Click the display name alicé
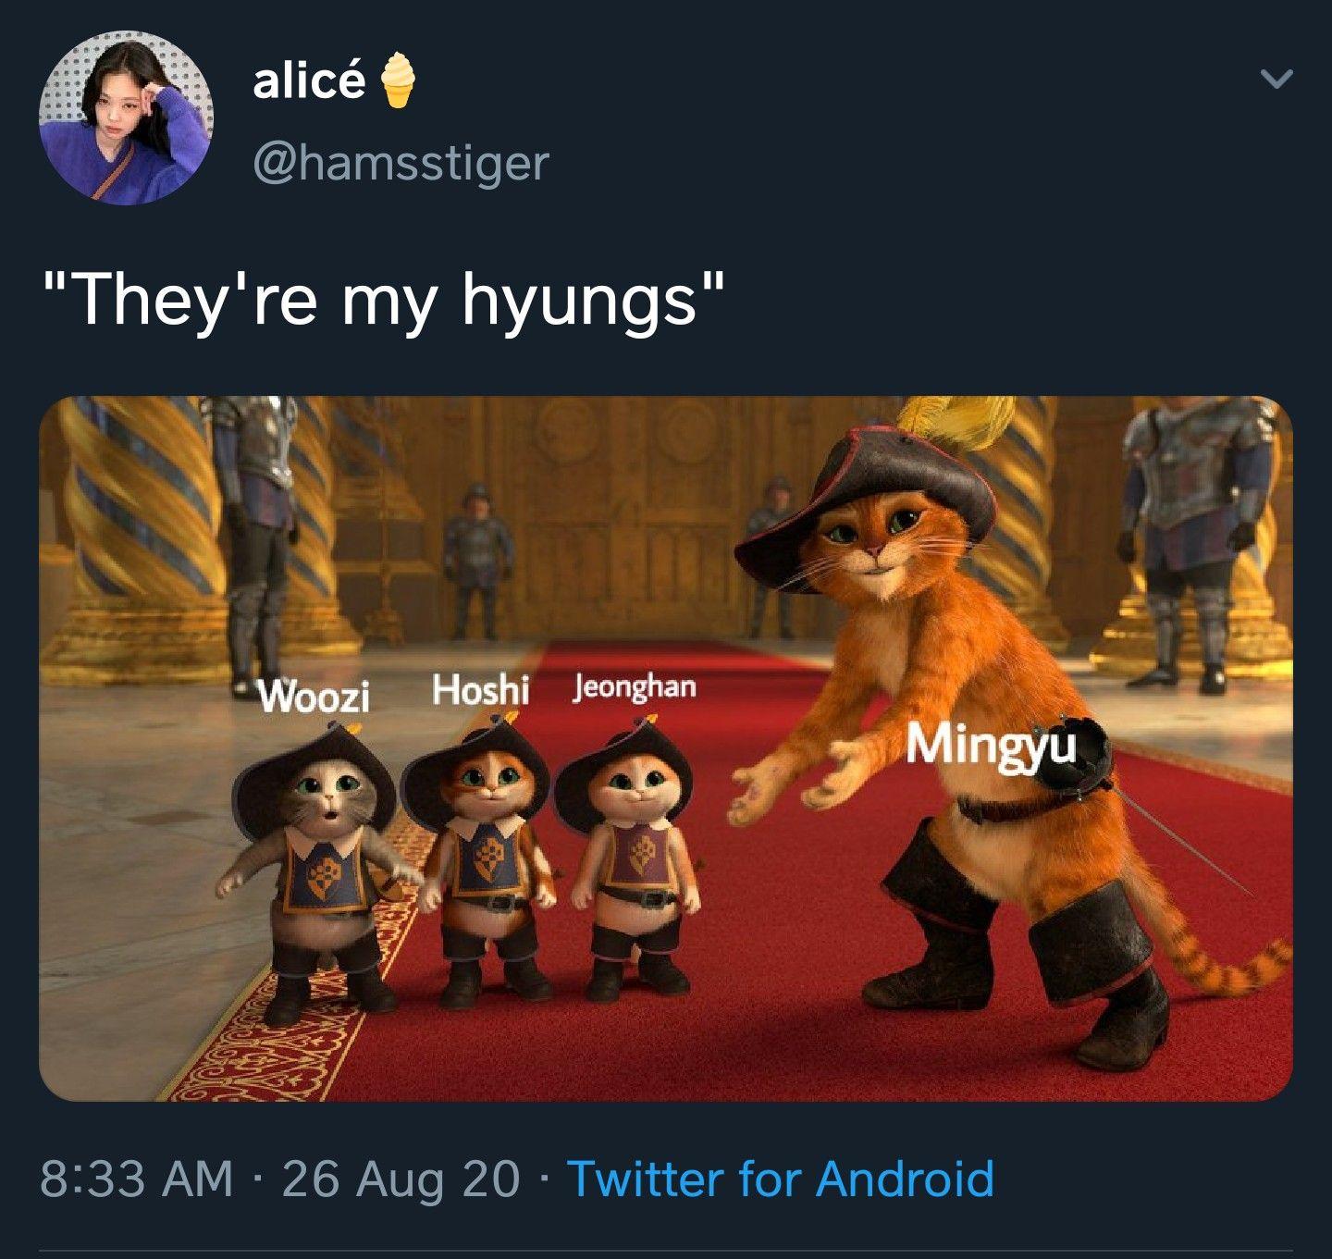This screenshot has height=1259, width=1332. [x=309, y=82]
